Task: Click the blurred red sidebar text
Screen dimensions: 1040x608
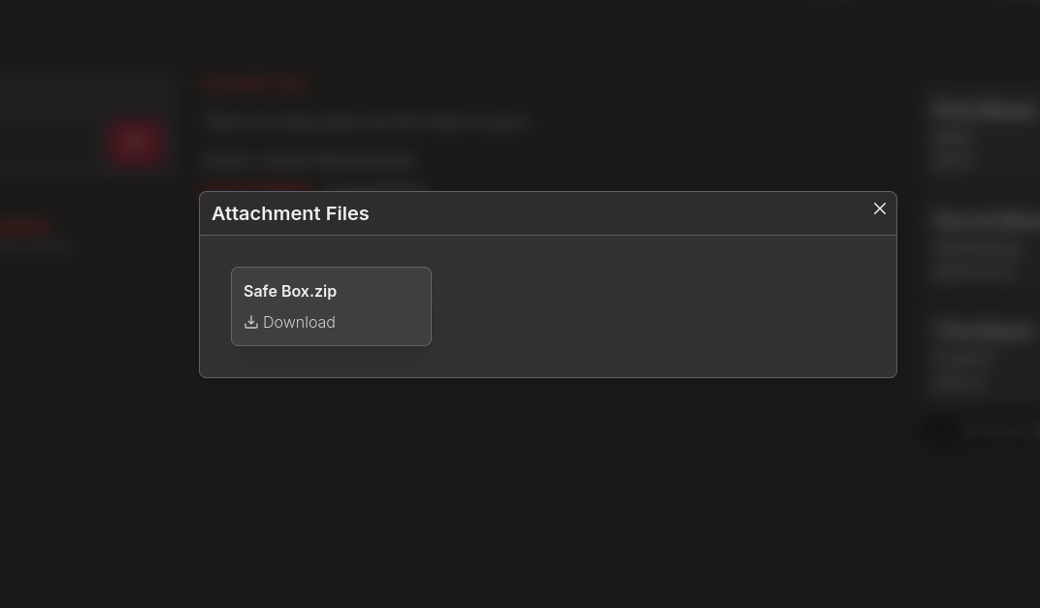Action: [24, 227]
